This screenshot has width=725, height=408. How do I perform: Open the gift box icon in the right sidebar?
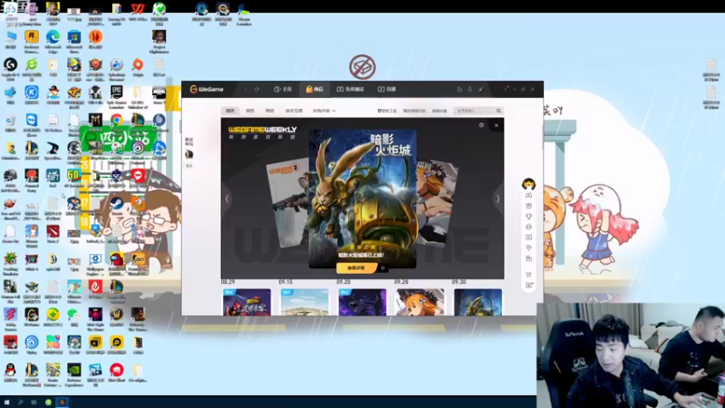[x=528, y=206]
